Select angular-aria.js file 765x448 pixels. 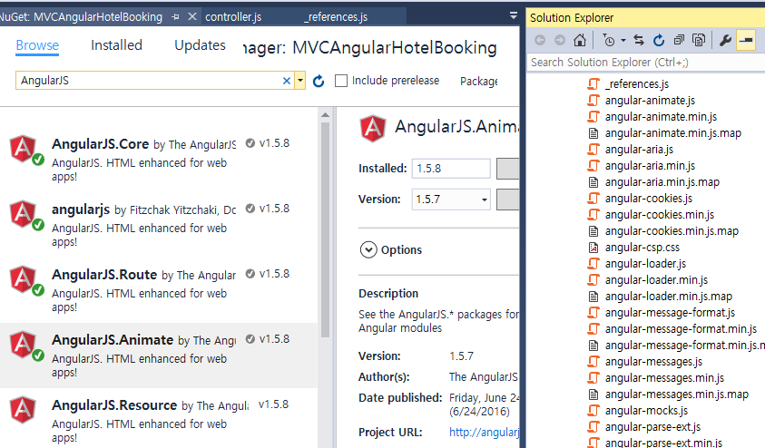pyautogui.click(x=639, y=149)
